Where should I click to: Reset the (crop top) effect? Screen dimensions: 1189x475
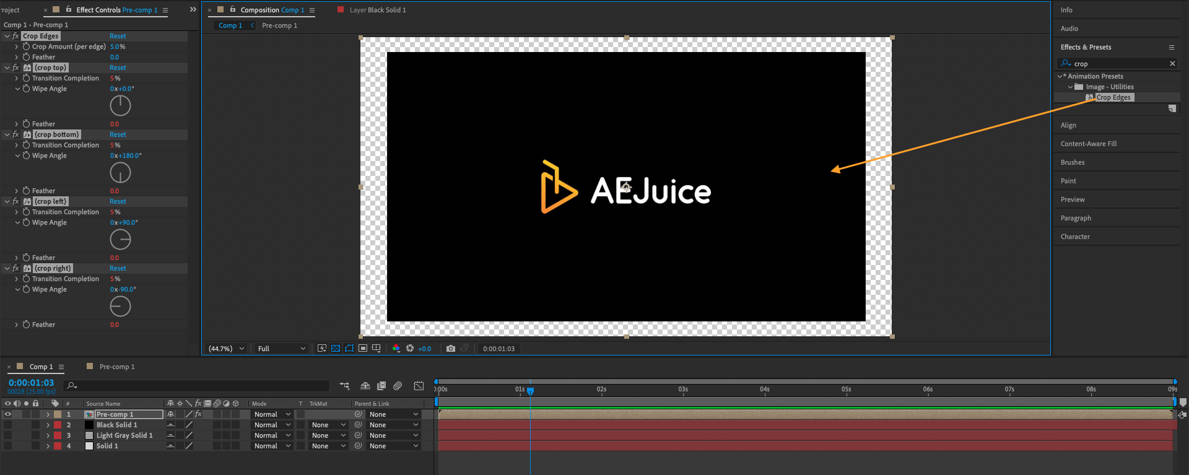(x=118, y=68)
